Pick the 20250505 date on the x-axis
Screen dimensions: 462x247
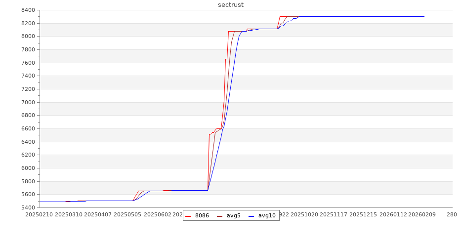click(128, 214)
